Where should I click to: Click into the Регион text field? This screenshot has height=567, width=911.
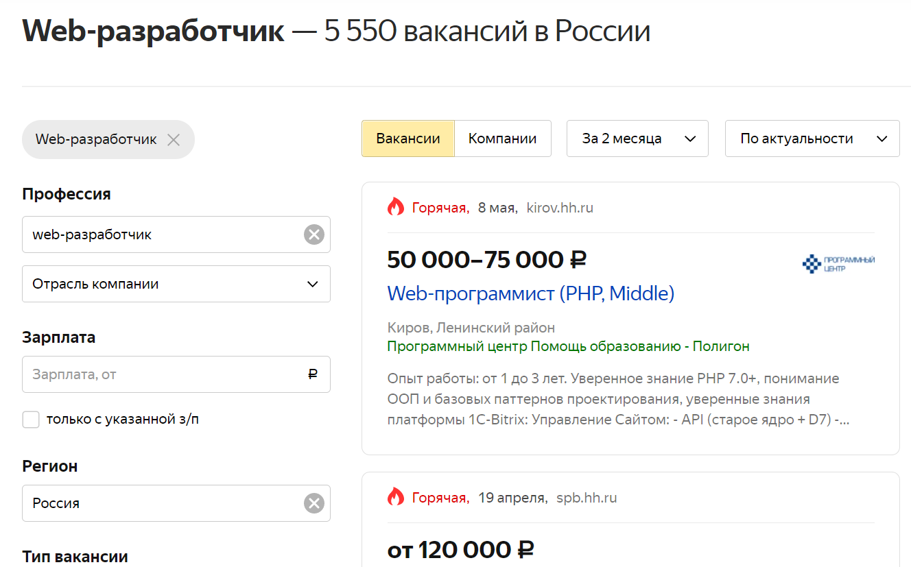point(165,504)
